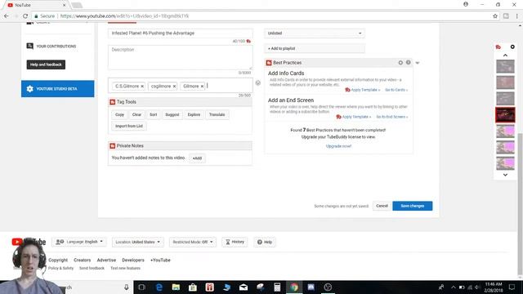Screen dimensions: 523x294
Task: Bookmark page with the star icon
Action: coord(495,16)
